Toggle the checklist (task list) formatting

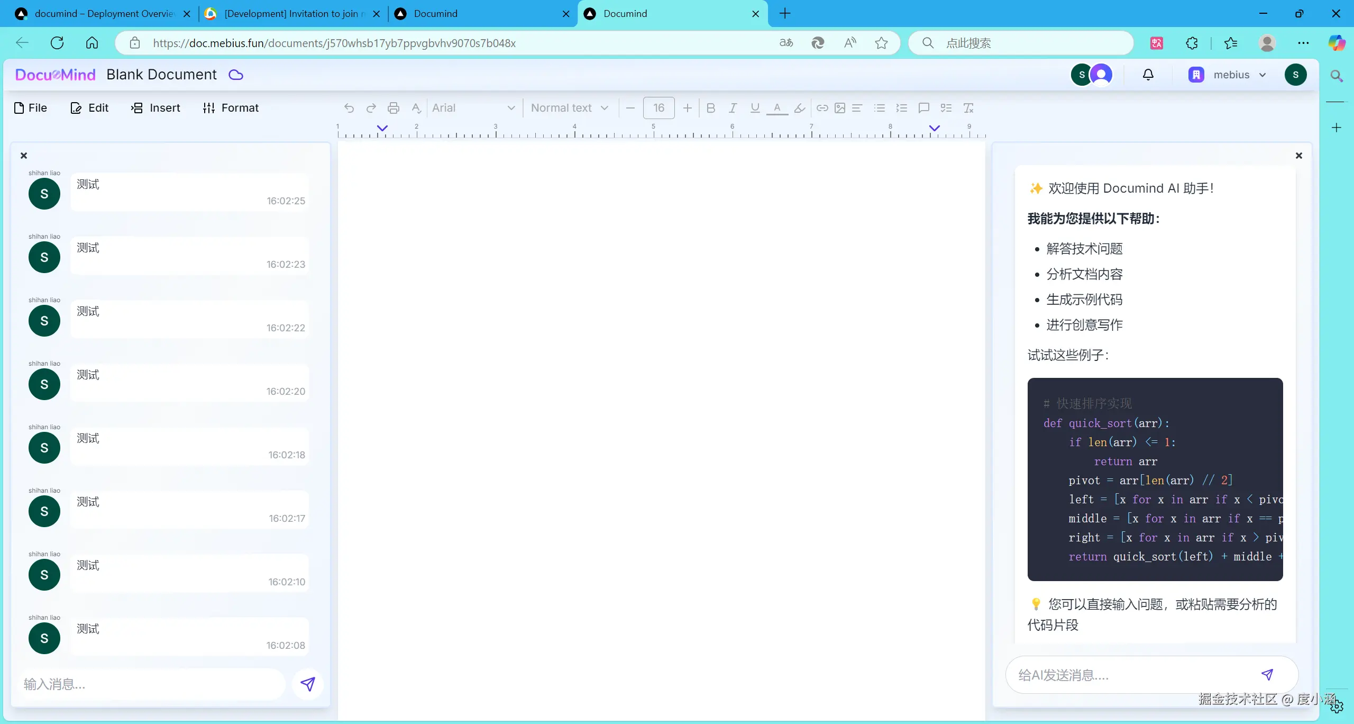tap(946, 108)
